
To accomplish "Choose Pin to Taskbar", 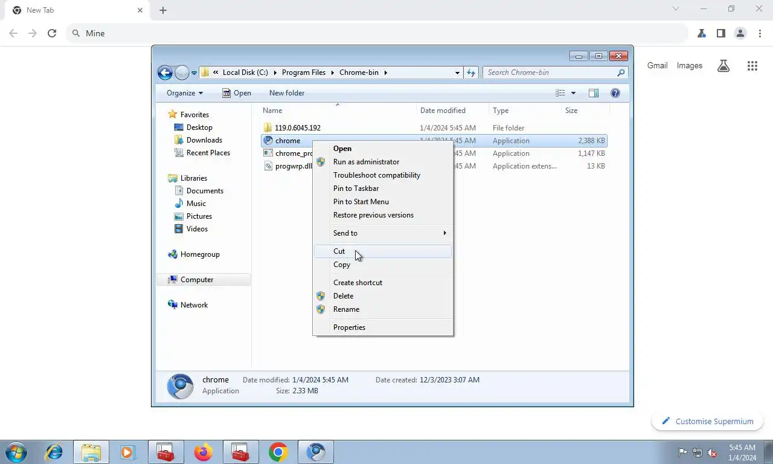I will click(x=383, y=188).
